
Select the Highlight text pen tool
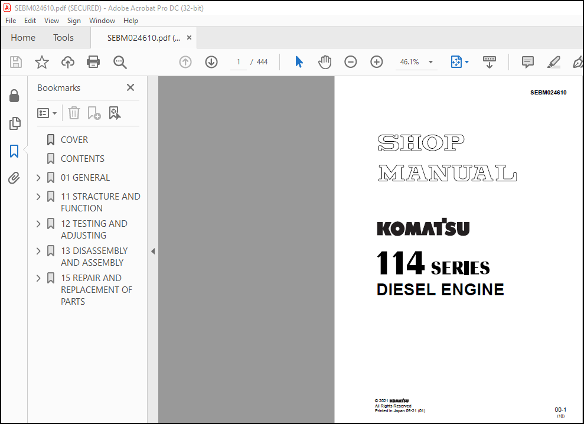click(x=554, y=62)
